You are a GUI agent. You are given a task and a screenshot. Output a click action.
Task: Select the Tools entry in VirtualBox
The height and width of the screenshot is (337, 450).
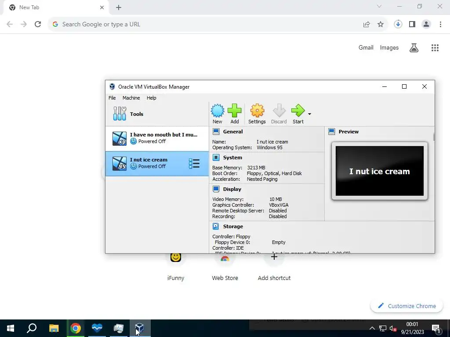[x=157, y=114]
